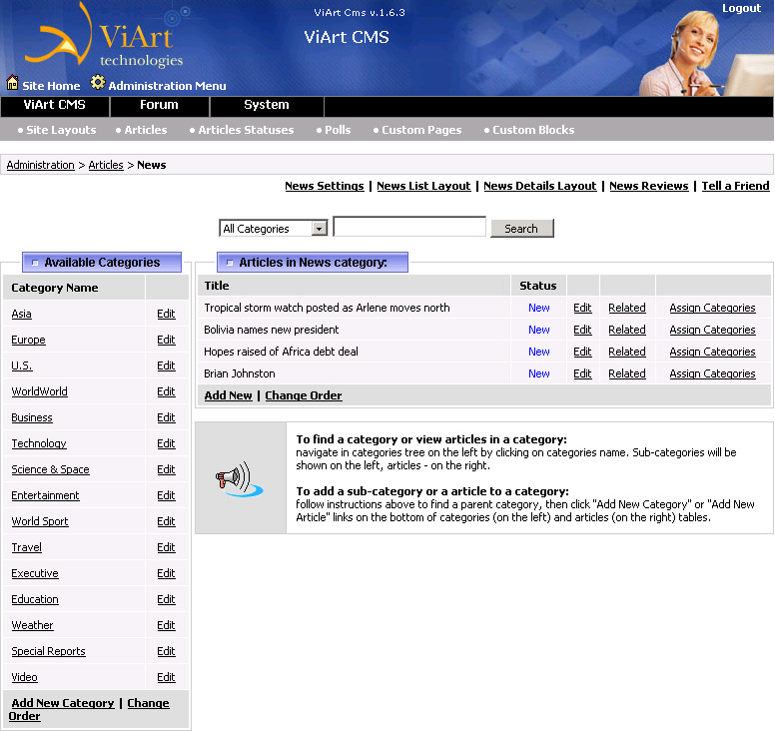Edit the Hopes raised of Africa article
Image resolution: width=775 pixels, height=732 pixels.
pos(582,352)
